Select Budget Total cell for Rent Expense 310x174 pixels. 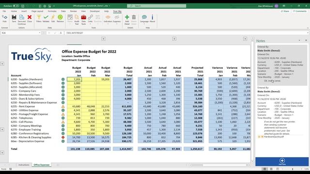point(123,106)
